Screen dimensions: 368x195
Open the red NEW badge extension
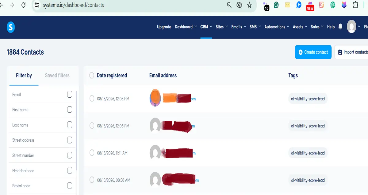click(310, 6)
